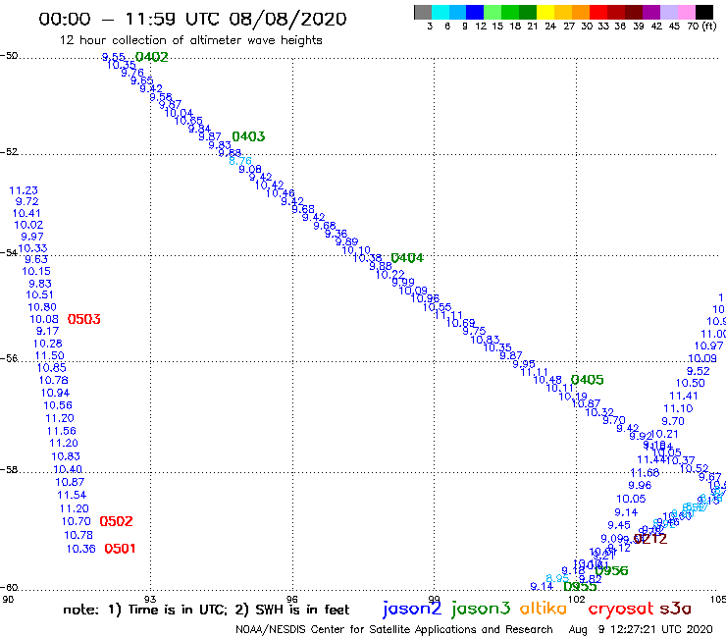Image resolution: width=726 pixels, height=638 pixels.
Task: Click the 9.55 value beside marker 0402
Action: [114, 57]
